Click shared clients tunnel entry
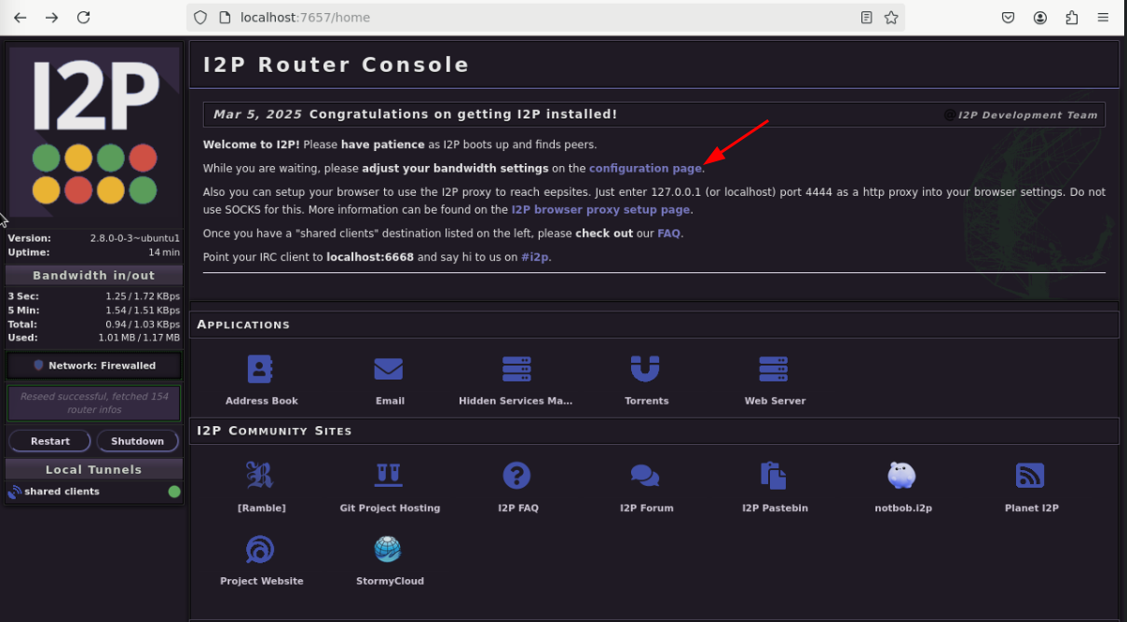The image size is (1127, 622). (x=62, y=491)
